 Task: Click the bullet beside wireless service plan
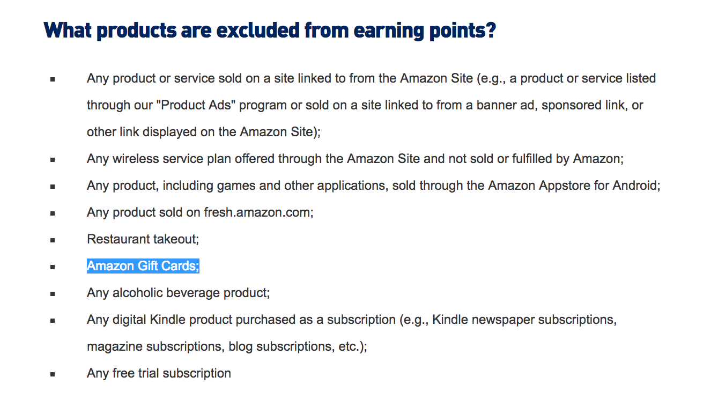(53, 159)
